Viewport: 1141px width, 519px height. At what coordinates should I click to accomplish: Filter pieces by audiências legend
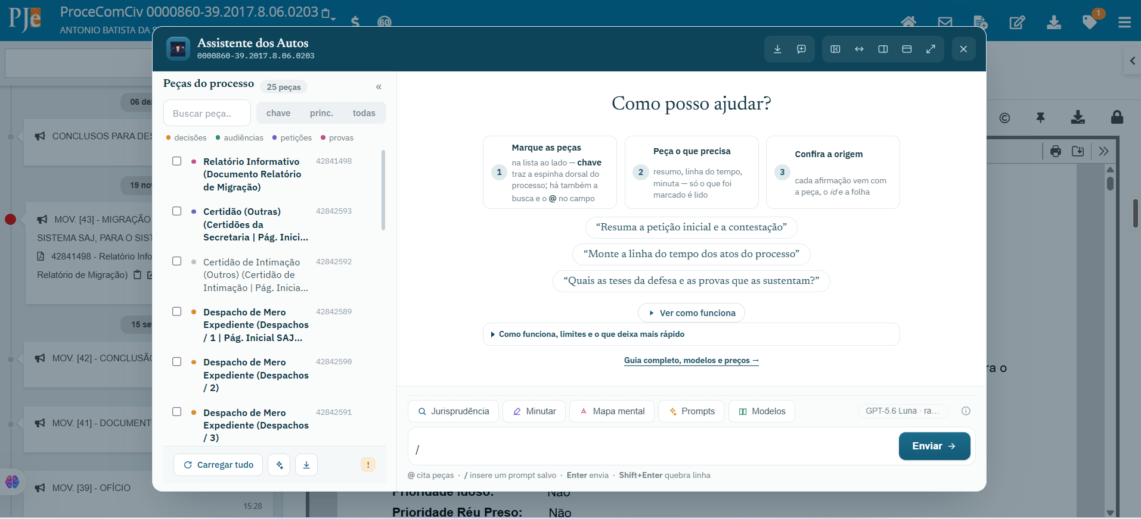pos(240,137)
